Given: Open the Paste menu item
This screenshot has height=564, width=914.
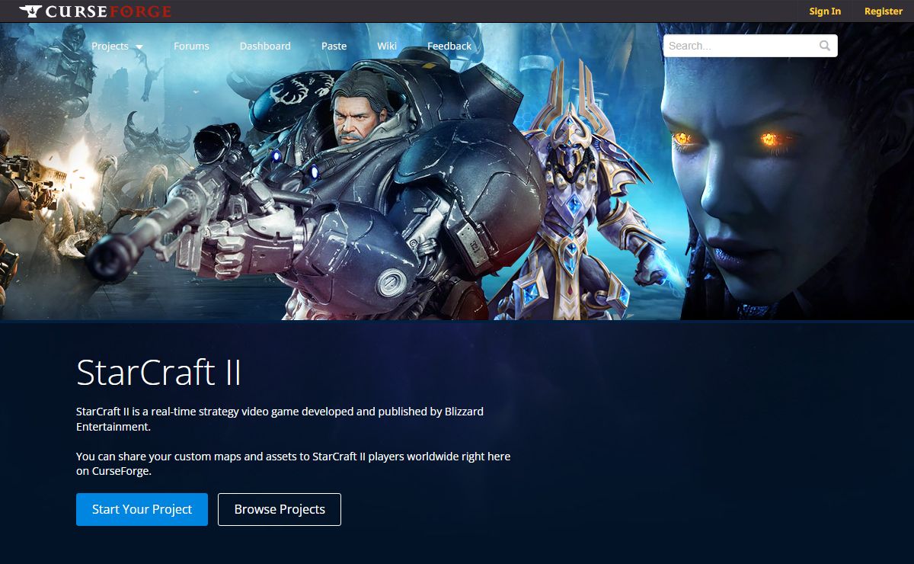Looking at the screenshot, I should (x=334, y=46).
